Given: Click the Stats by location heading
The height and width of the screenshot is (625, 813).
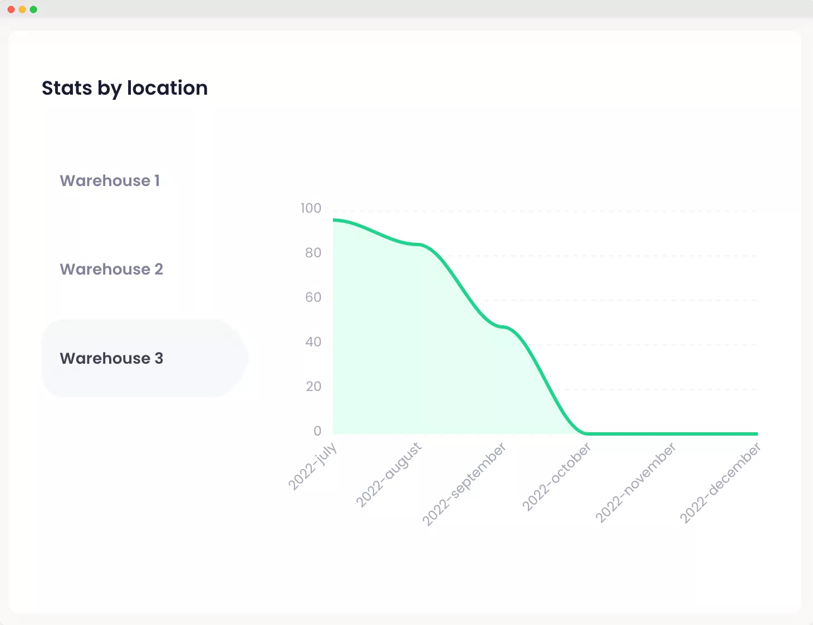Looking at the screenshot, I should point(125,88).
